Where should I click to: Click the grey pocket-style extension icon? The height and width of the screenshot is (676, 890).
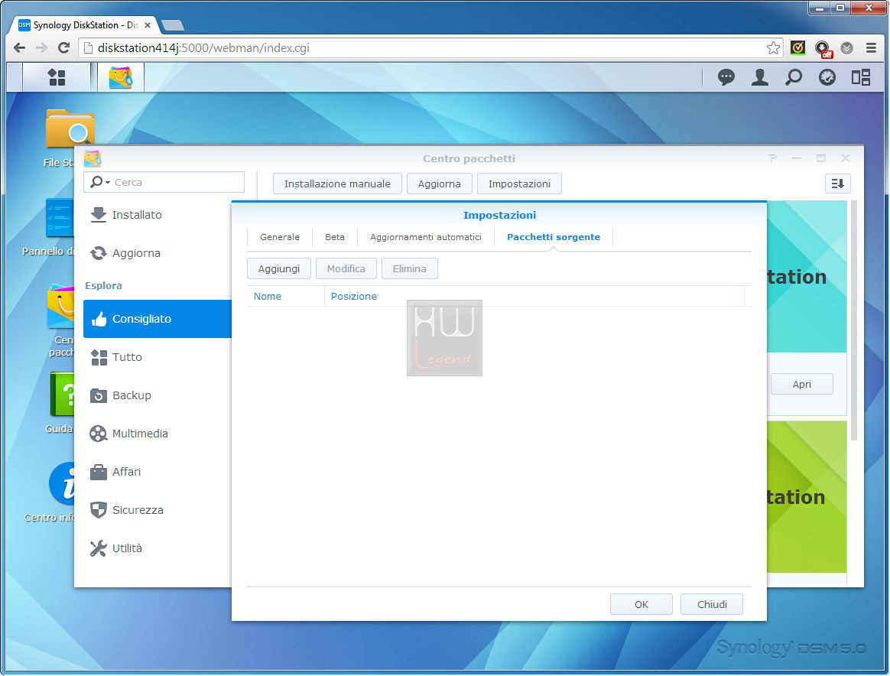point(846,48)
